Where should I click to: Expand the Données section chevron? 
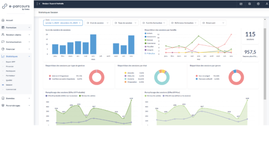click(29, 98)
